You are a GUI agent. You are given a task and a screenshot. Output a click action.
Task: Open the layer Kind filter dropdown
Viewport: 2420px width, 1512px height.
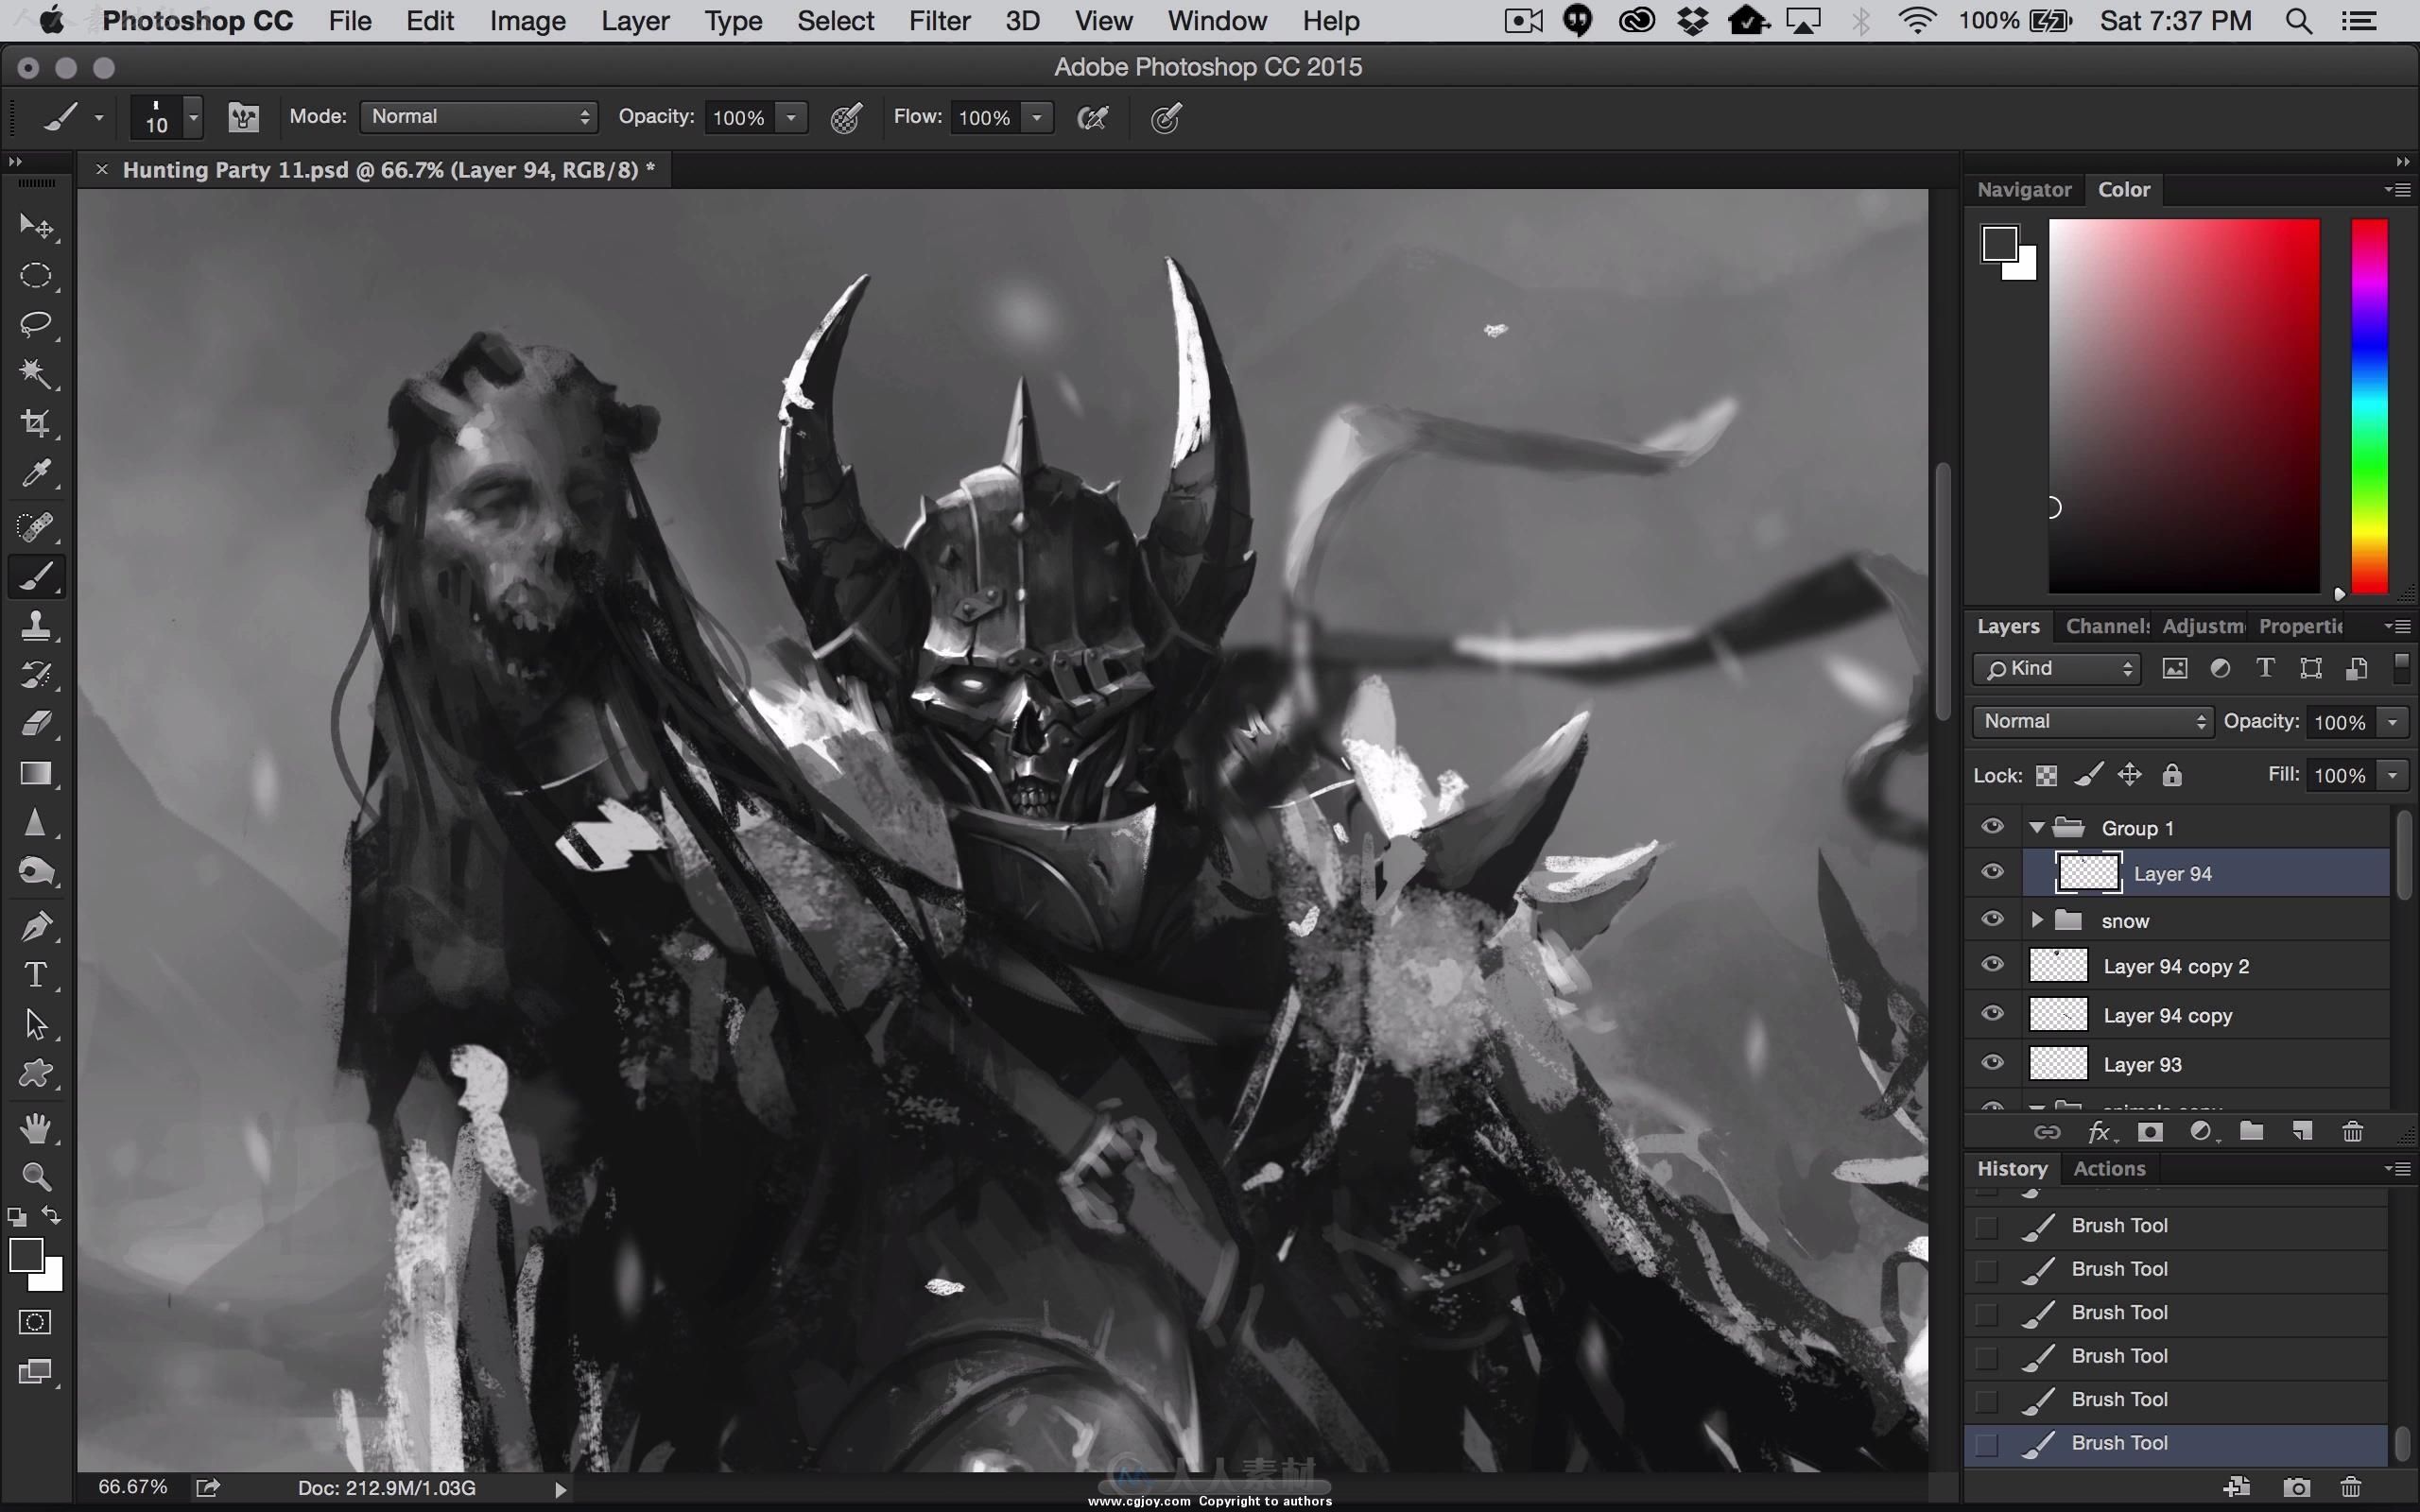[x=2056, y=669]
